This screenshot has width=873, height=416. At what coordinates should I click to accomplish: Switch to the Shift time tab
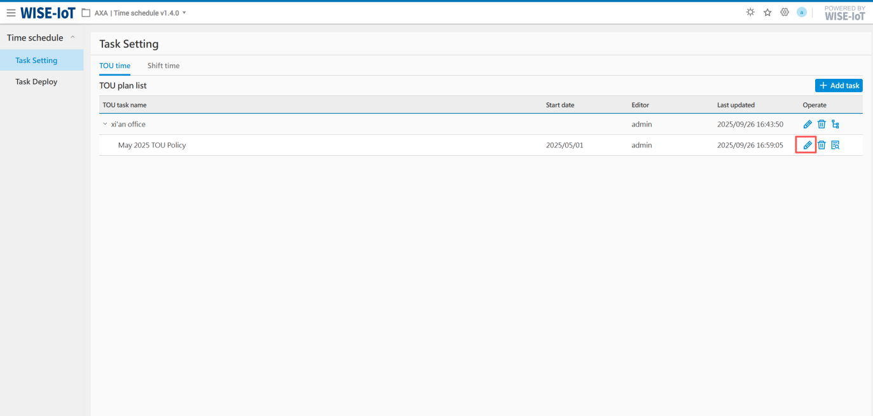(163, 66)
